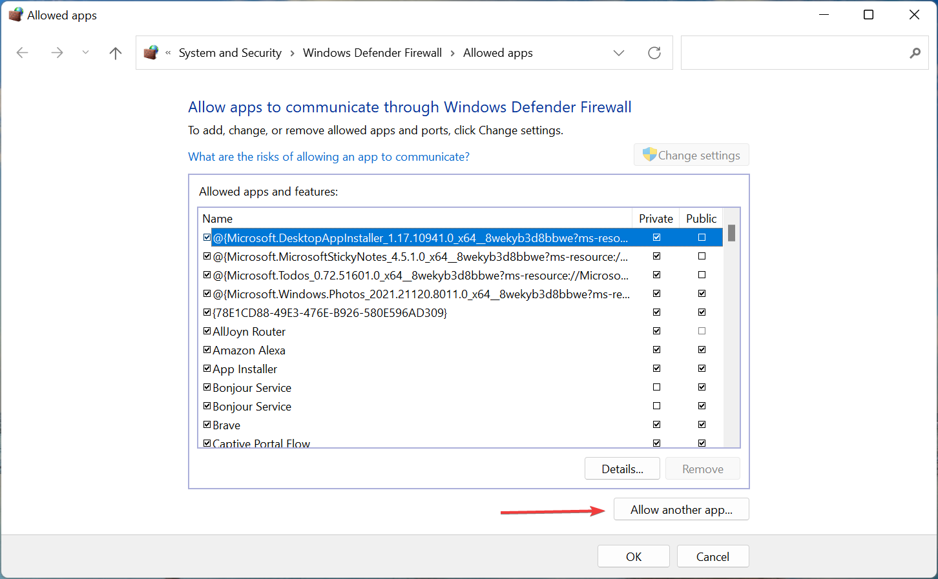The image size is (938, 579).
Task: Expand chevron after System and Security
Action: coord(292,53)
